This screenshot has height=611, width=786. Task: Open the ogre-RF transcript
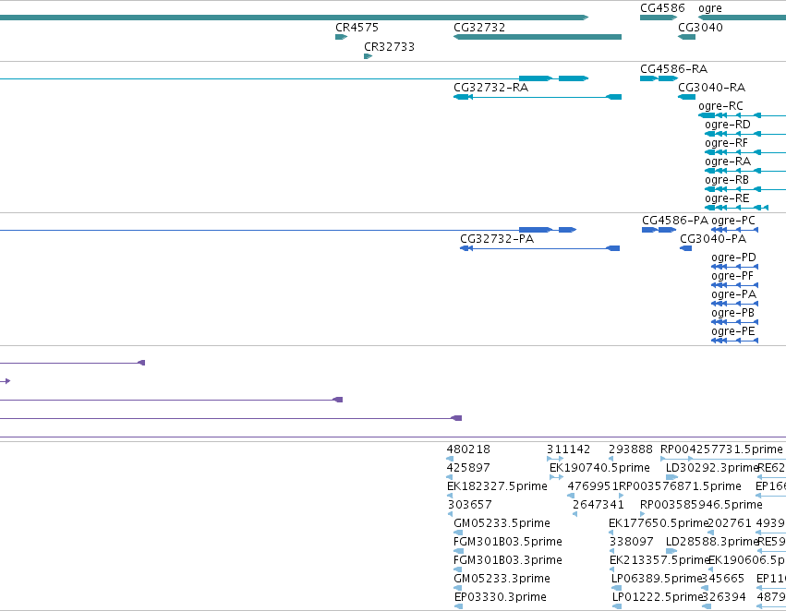(x=726, y=143)
